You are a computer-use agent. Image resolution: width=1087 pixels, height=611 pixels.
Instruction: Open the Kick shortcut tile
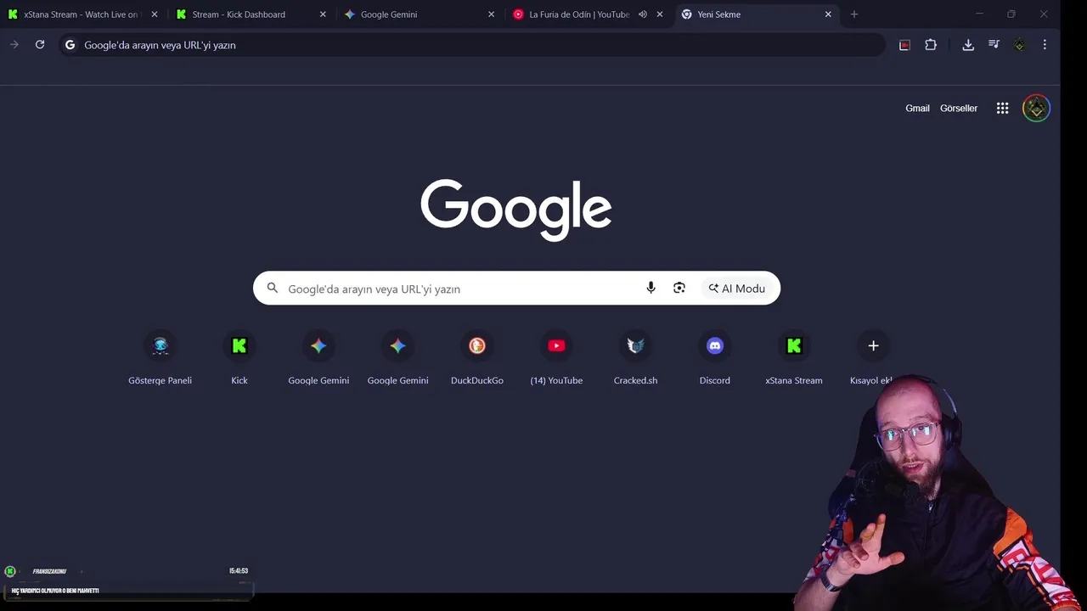point(239,357)
